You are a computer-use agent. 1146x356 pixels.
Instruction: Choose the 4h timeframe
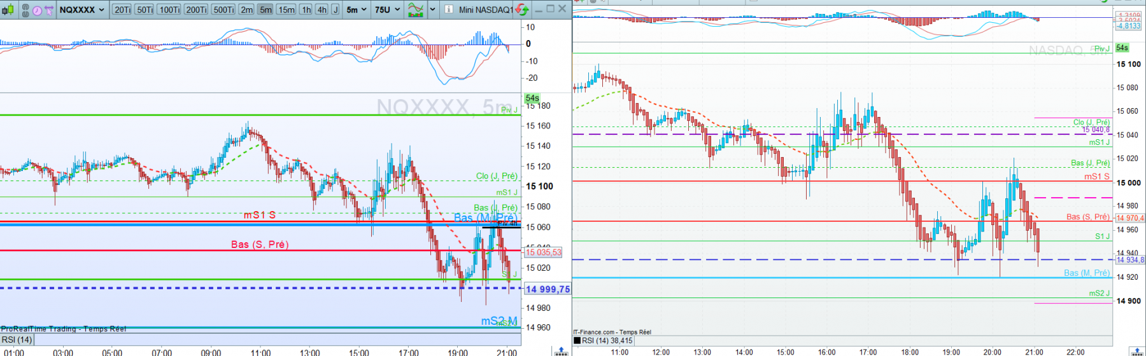pyautogui.click(x=322, y=10)
